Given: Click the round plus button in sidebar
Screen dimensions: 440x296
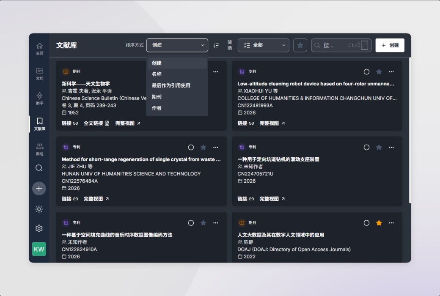Looking at the screenshot, I should pyautogui.click(x=39, y=189).
